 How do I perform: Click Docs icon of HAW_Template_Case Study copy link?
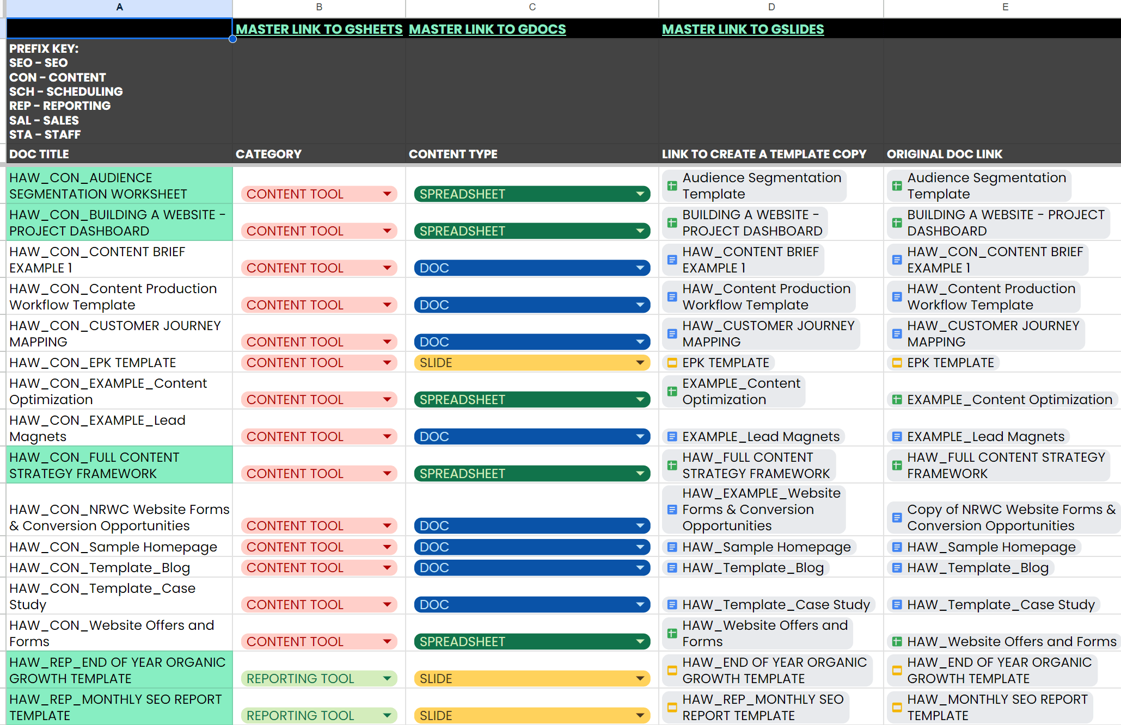click(x=672, y=605)
